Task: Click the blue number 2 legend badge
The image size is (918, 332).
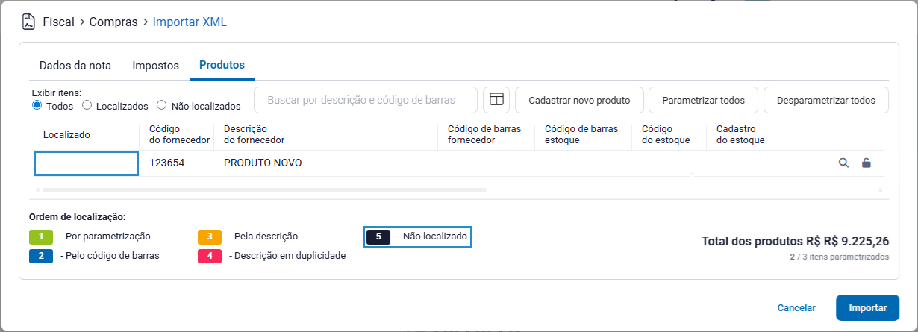Action: pos(41,256)
